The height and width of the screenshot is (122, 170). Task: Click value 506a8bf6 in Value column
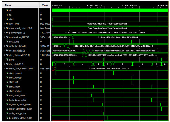pos(45,51)
